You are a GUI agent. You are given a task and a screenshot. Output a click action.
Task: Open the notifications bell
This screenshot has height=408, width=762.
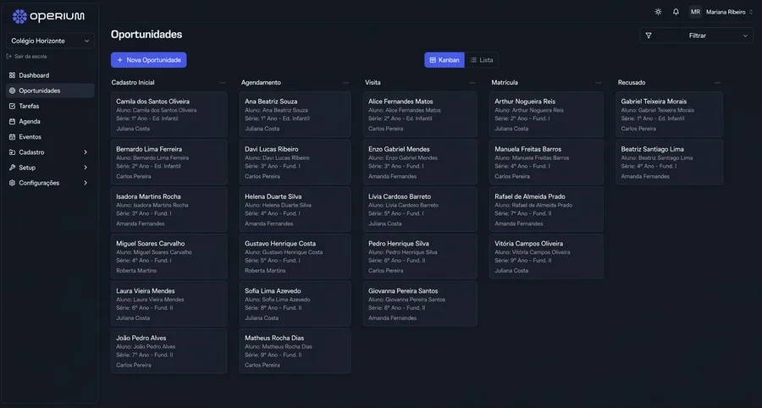tap(676, 12)
